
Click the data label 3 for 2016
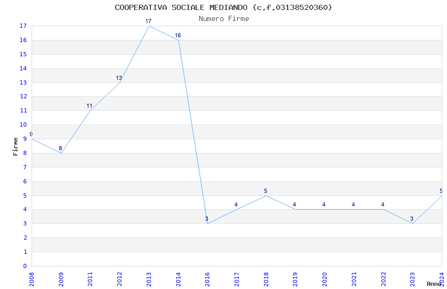207,219
